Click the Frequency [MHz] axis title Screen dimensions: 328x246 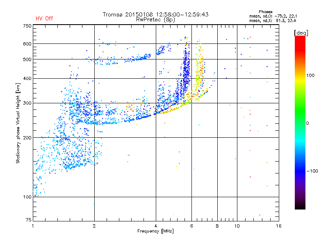(155, 232)
